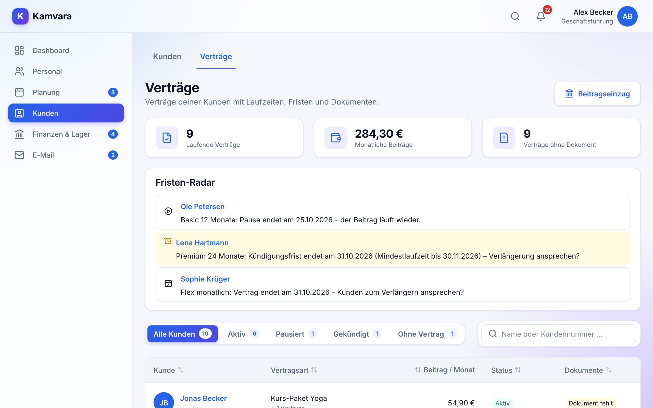The width and height of the screenshot is (653, 408).
Task: Open Sophie Krüger customer link
Action: tap(205, 279)
